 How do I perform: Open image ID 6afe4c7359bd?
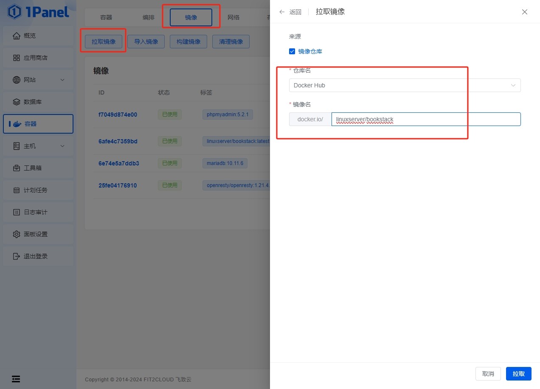coord(118,141)
